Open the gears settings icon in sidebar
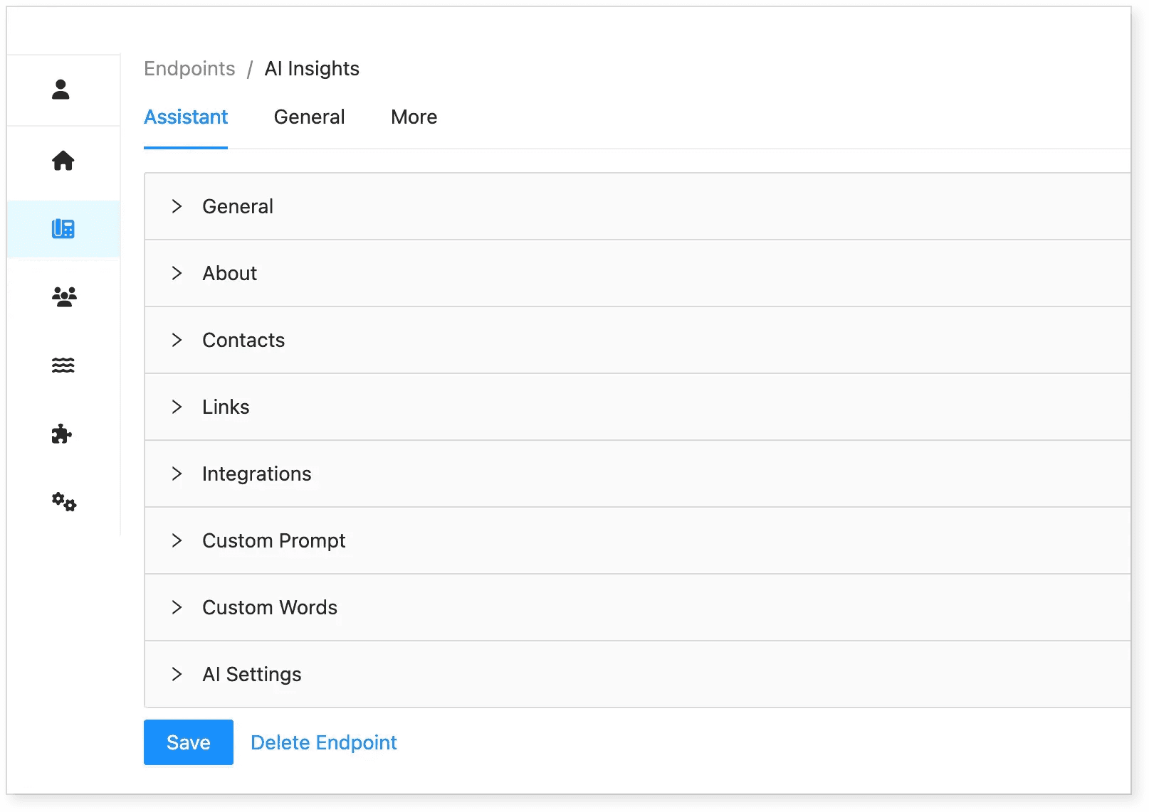Viewport: 1149px width, 812px height. click(x=64, y=502)
